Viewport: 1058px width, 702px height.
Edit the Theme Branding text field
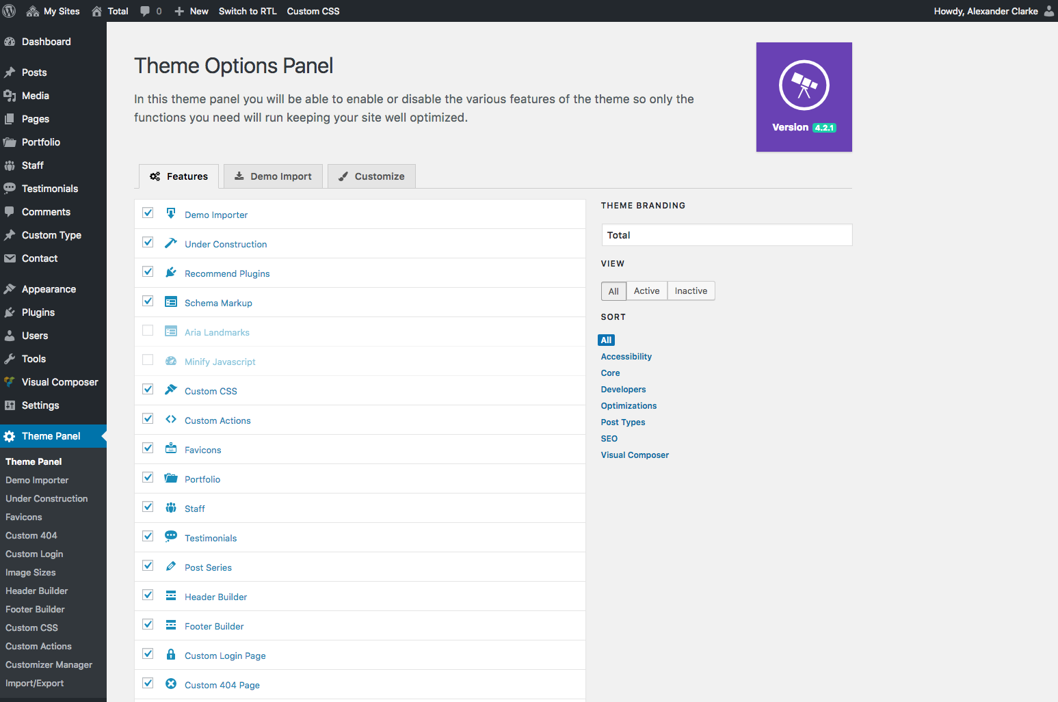click(726, 234)
